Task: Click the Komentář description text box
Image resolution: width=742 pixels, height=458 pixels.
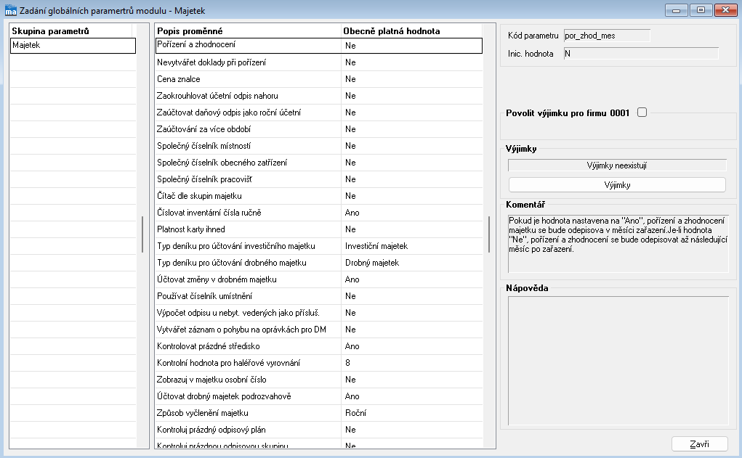Action: coord(618,244)
